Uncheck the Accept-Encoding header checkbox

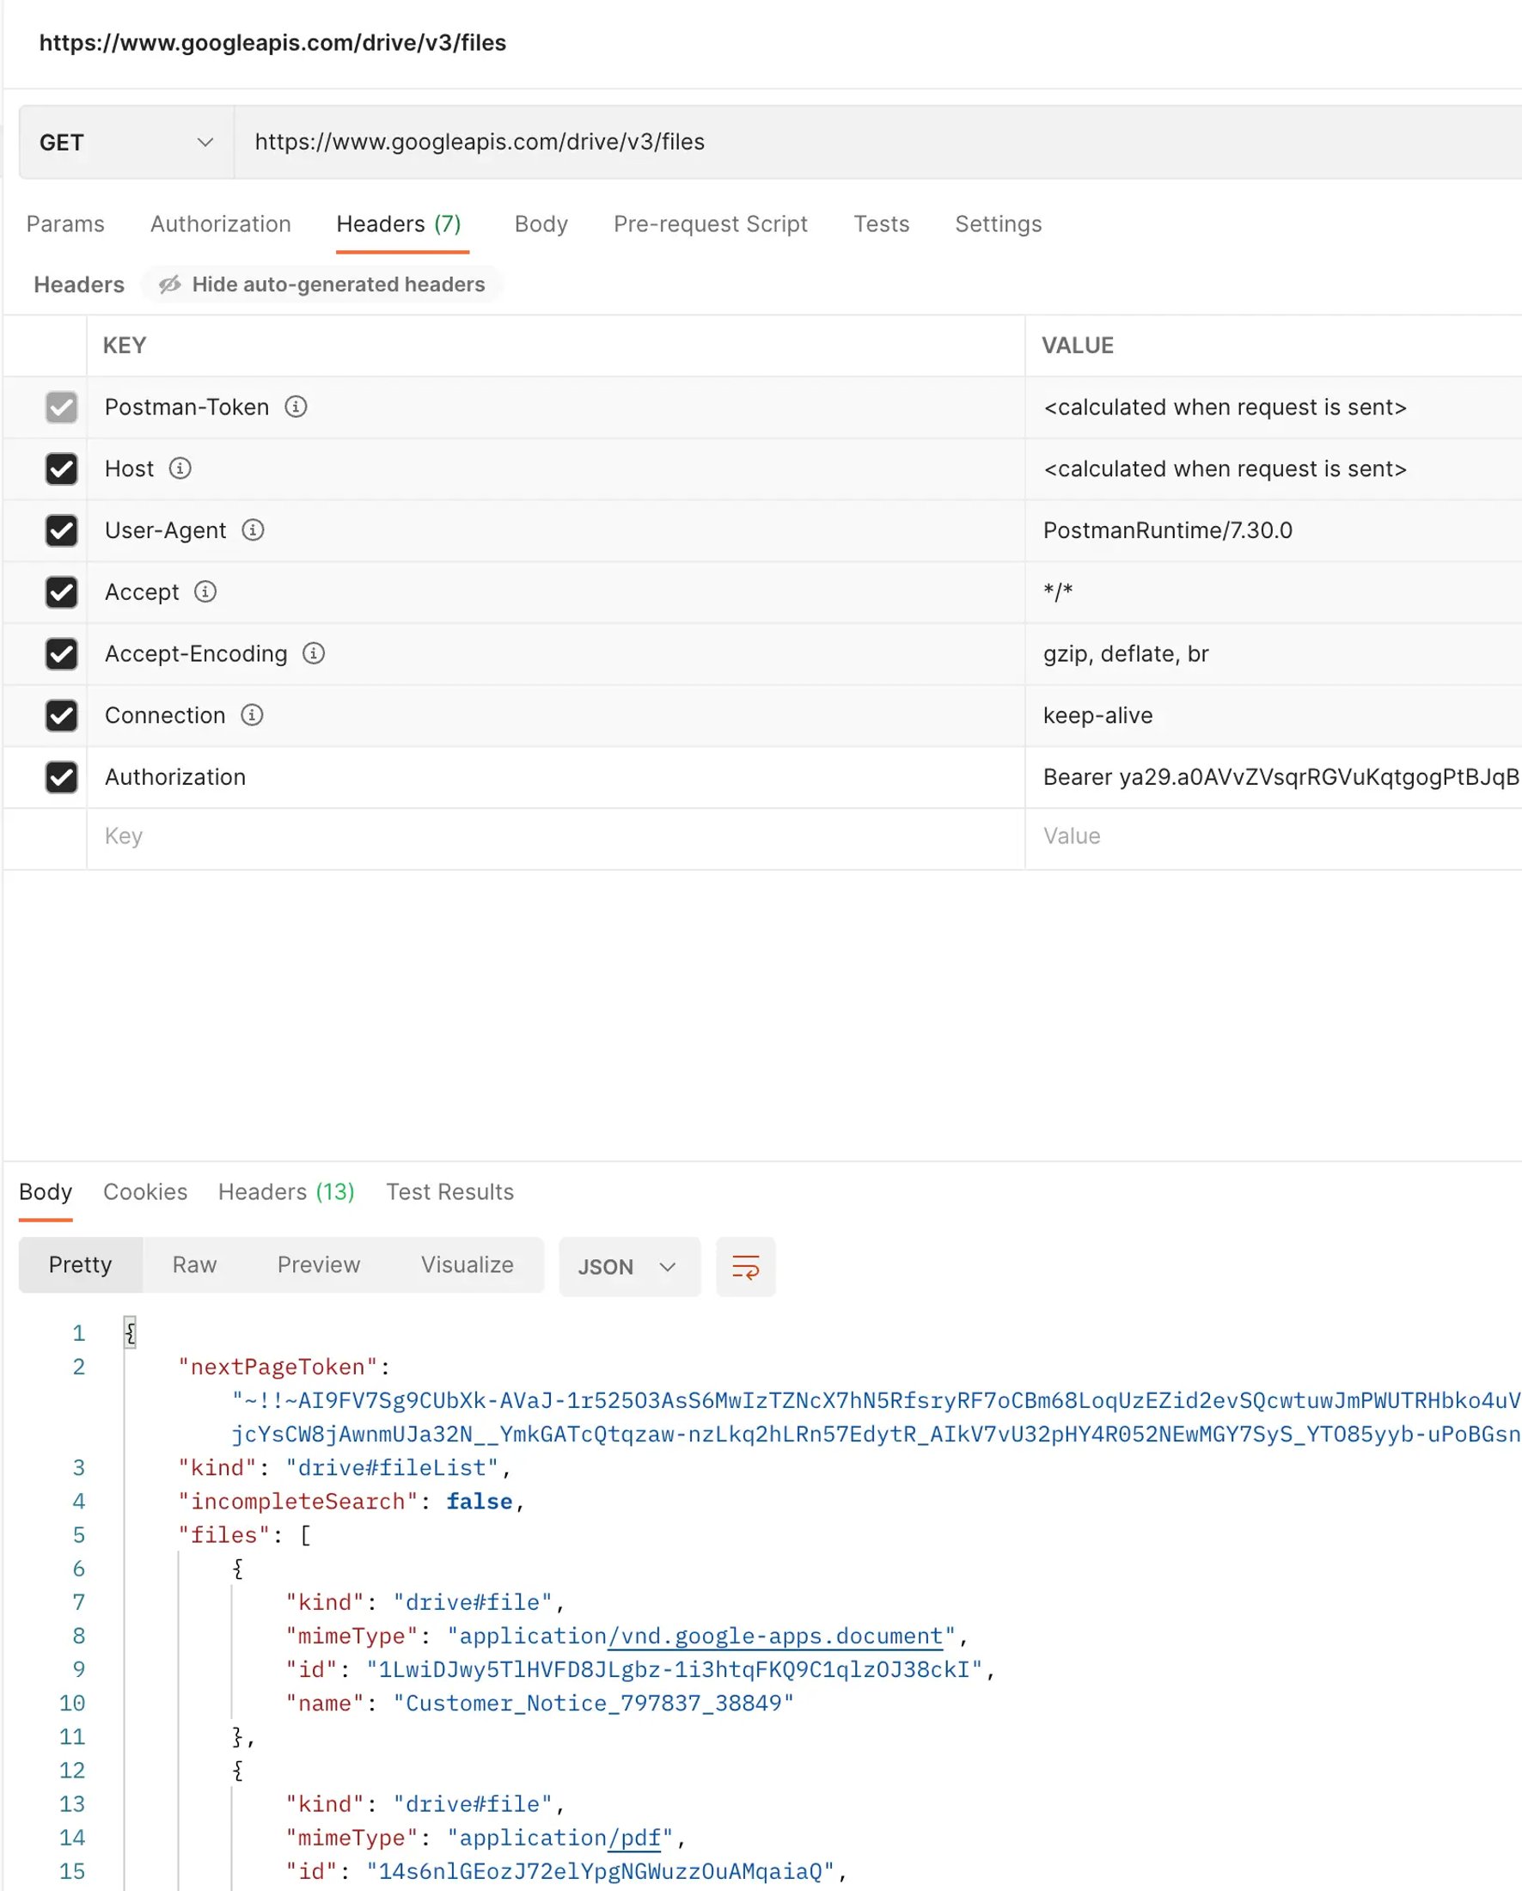tap(61, 653)
